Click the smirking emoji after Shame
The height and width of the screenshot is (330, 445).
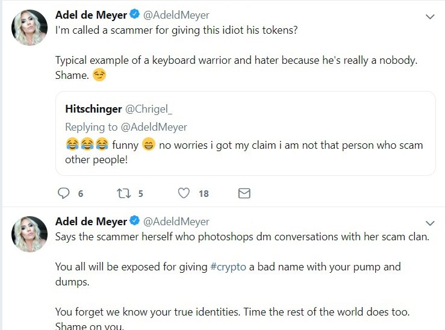pyautogui.click(x=99, y=76)
